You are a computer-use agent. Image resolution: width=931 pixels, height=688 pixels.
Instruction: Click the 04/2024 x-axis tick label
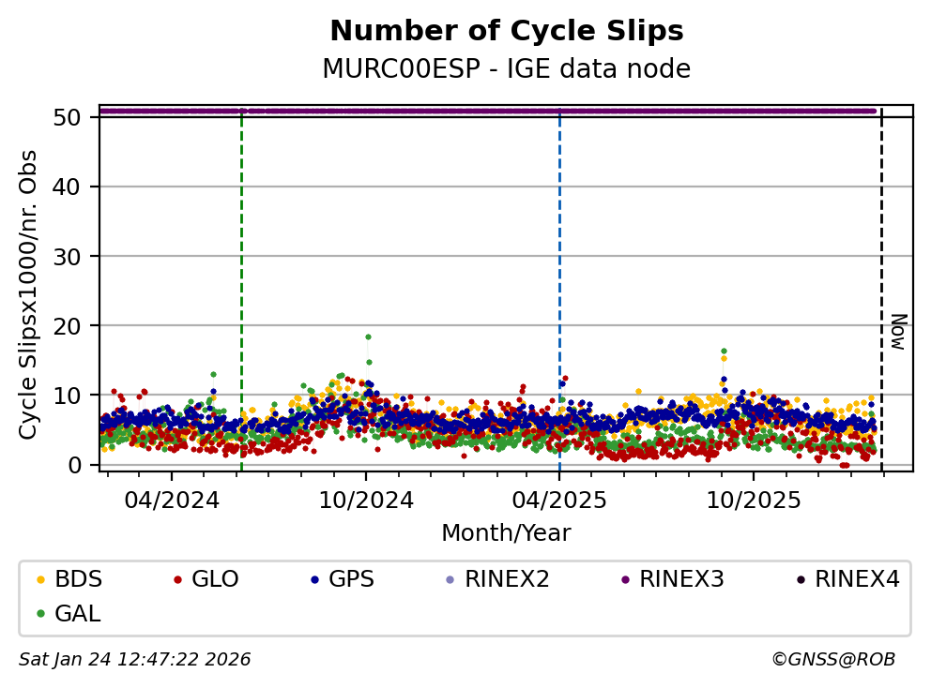tap(173, 501)
